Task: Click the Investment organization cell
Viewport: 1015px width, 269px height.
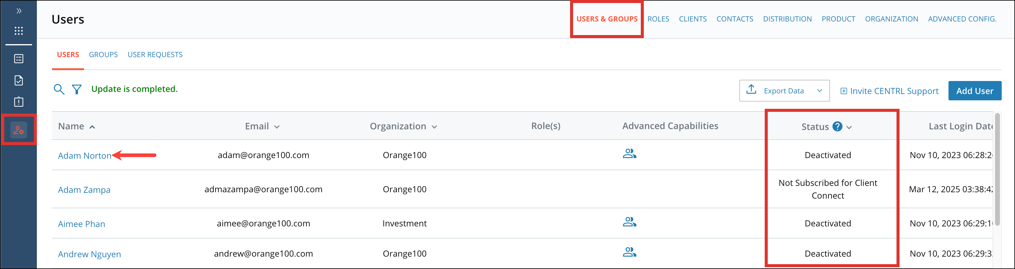Action: tap(404, 223)
